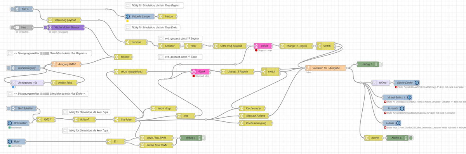Click the 45sek trigger node icon
The image size is (466, 154).
pyautogui.click(x=194, y=71)
